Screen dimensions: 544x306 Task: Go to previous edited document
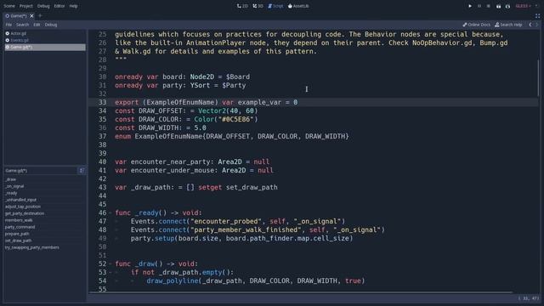(530, 25)
